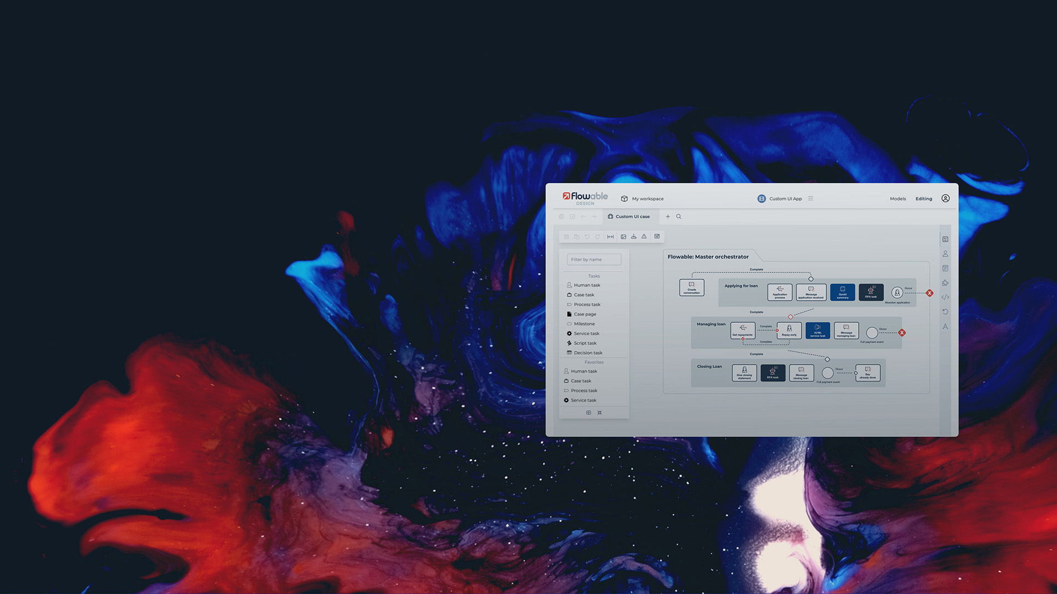Select the Abandon application event

(897, 293)
